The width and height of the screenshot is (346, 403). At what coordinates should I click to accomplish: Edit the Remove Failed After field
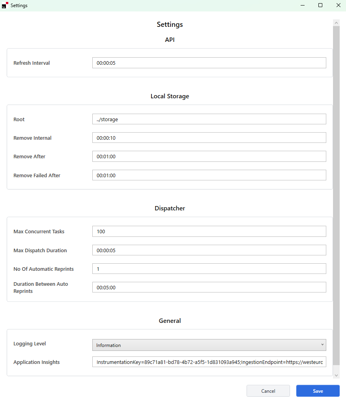[209, 175]
